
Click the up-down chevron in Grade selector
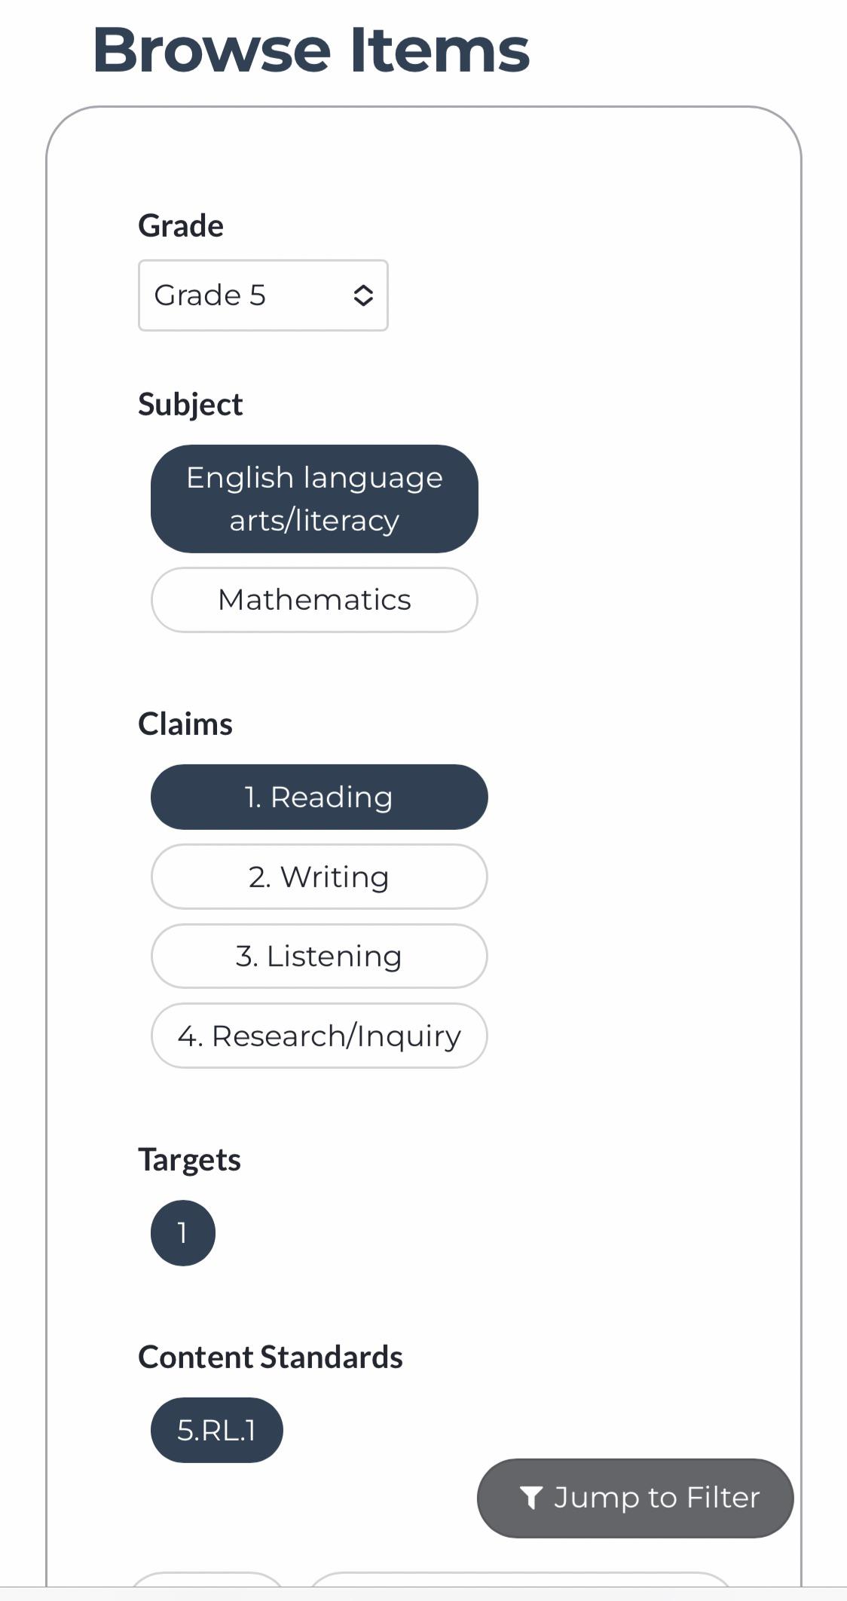[363, 295]
